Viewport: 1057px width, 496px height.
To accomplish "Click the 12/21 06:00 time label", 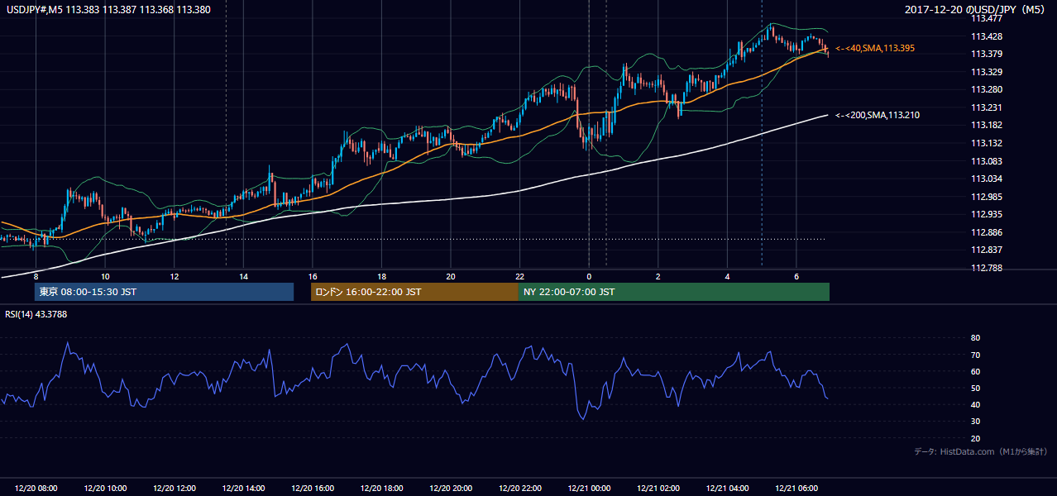I will [x=796, y=489].
